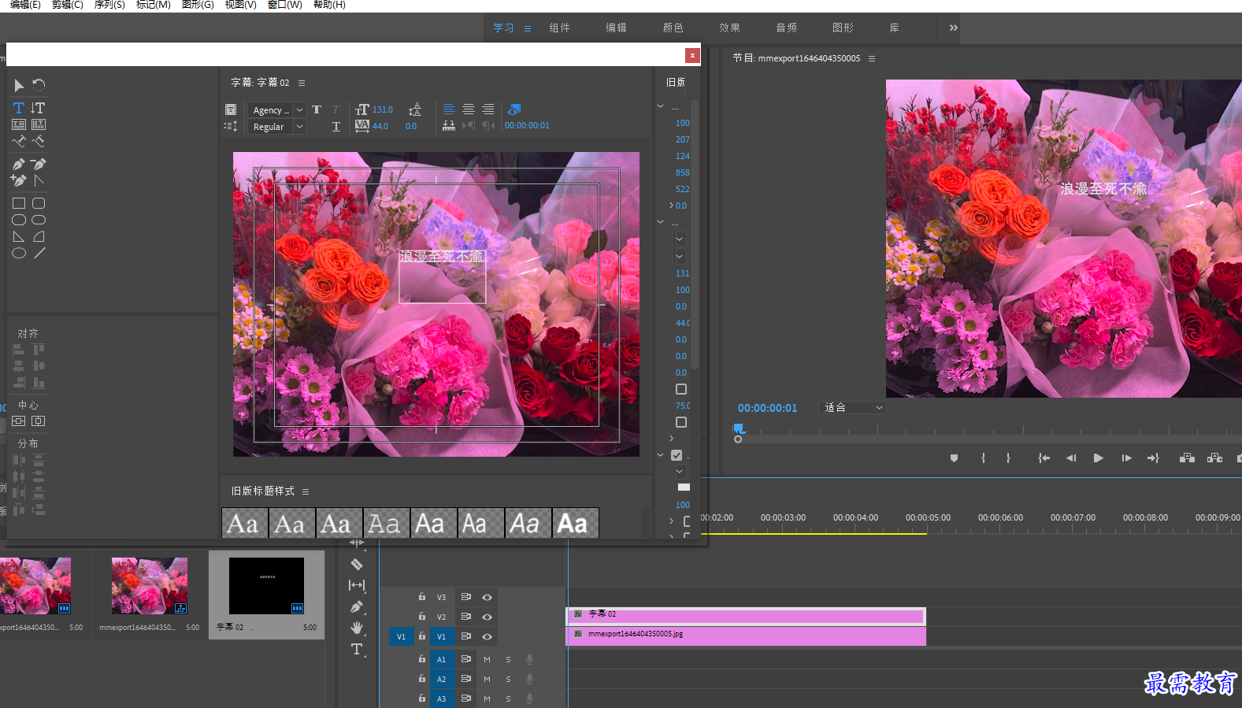Step forward one frame in program monitor
This screenshot has height=708, width=1242.
pos(1126,458)
